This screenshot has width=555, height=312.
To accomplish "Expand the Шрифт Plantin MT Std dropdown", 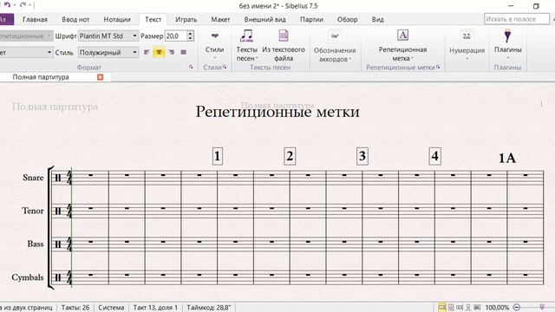I will pos(134,36).
